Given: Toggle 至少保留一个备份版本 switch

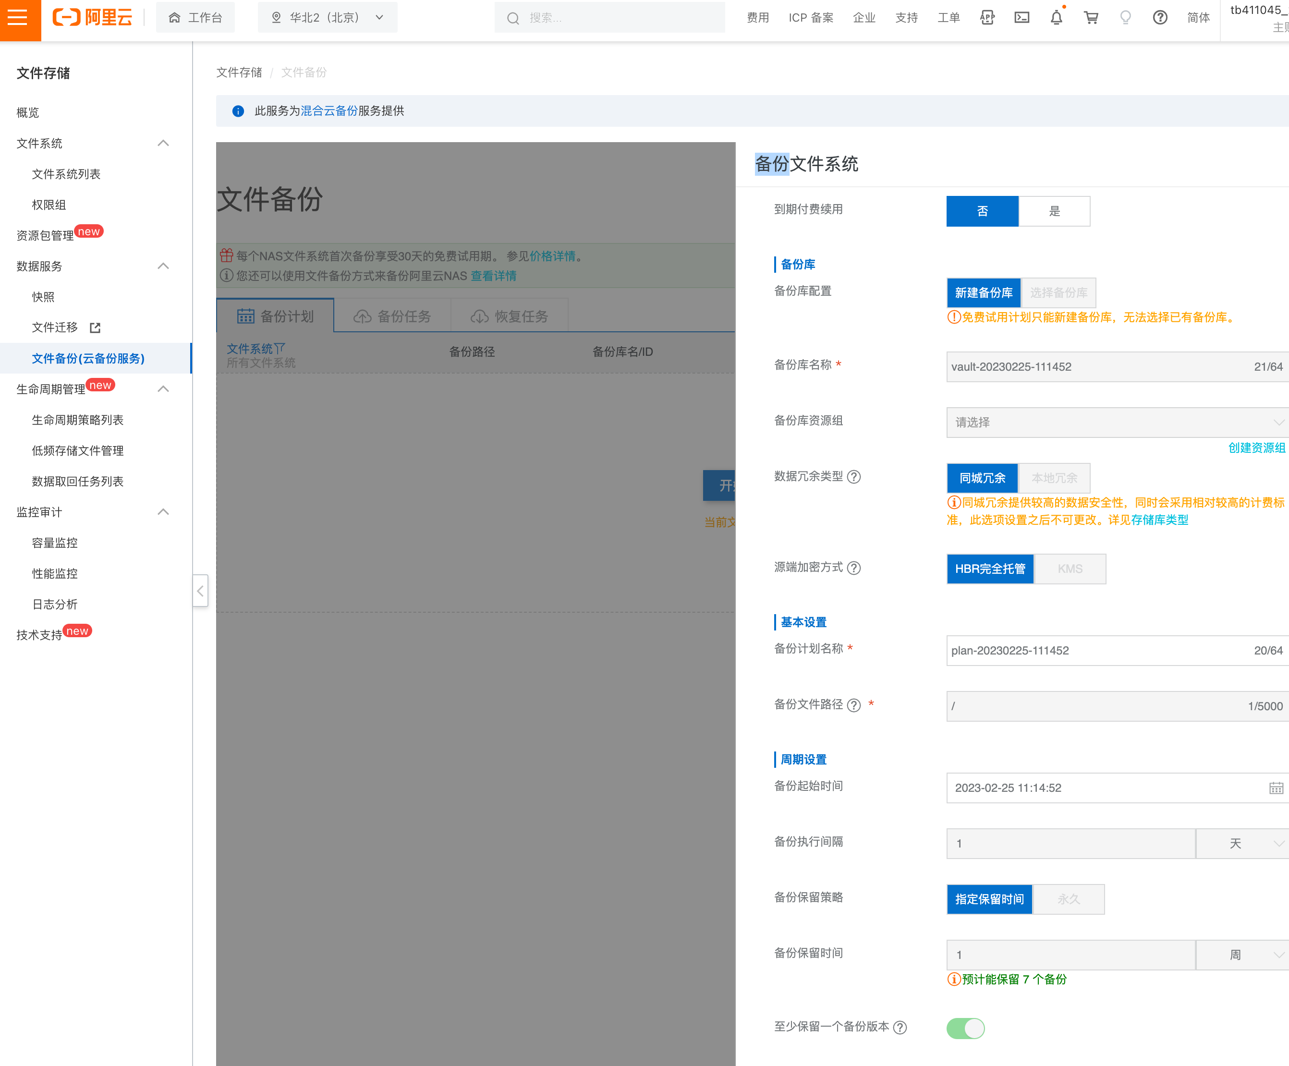Looking at the screenshot, I should click(965, 1028).
